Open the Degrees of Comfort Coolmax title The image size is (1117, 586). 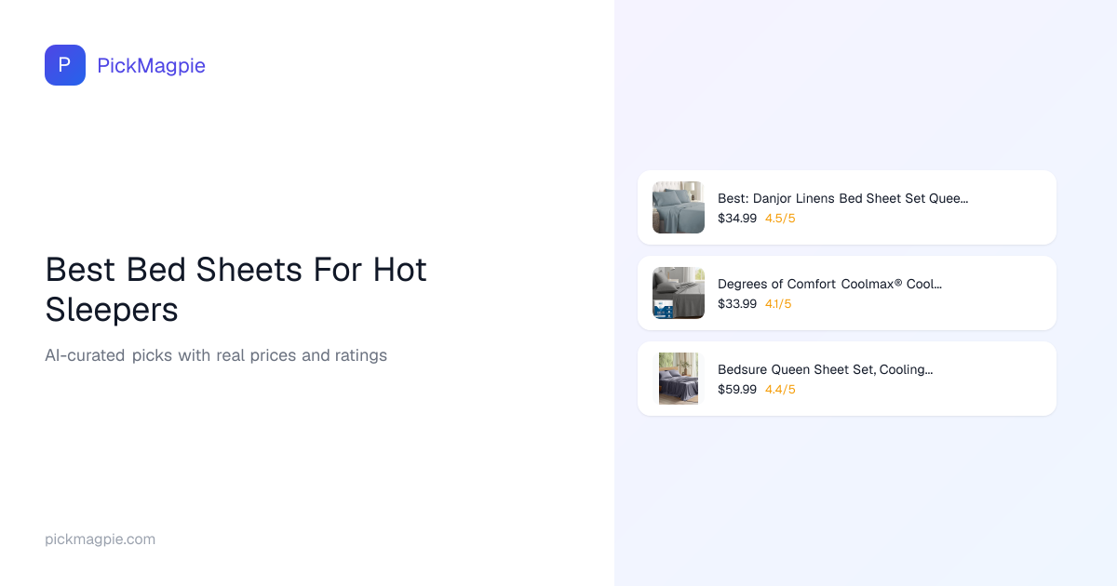[x=829, y=284]
